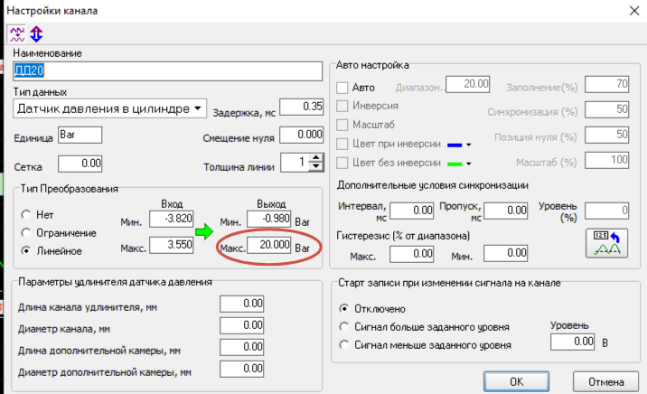Decrease Толщина линии with down arrow
Screen dimensions: 647x394
coord(316,166)
